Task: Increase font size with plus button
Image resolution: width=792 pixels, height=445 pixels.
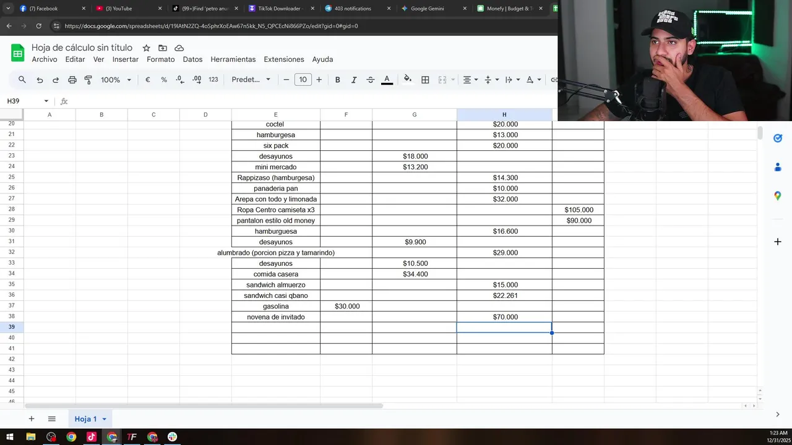Action: click(319, 80)
